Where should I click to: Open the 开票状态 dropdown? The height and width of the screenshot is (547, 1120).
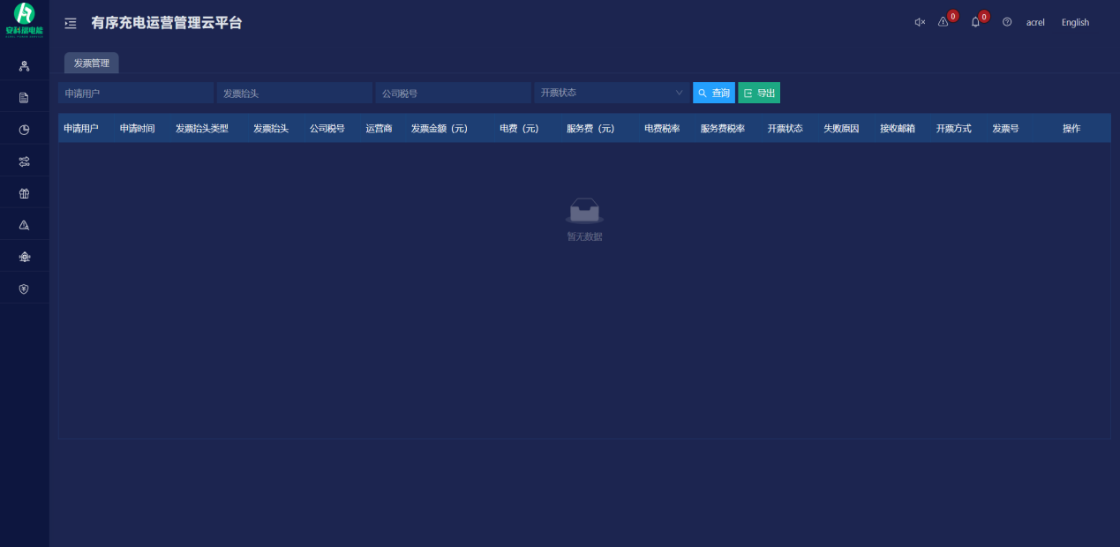612,93
